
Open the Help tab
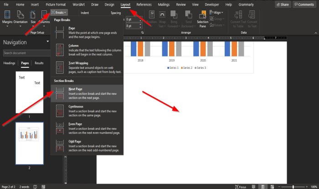coord(229,5)
